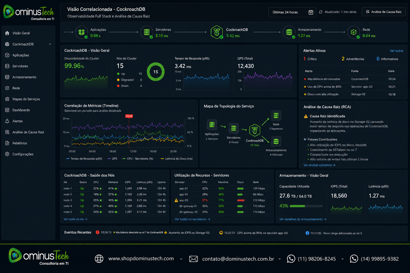Click the Aplicações sidebar icon
Image resolution: width=410 pixels, height=273 pixels.
coord(7,55)
